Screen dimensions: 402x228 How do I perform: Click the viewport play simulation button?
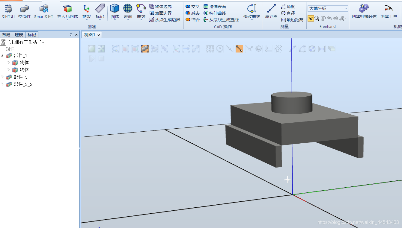92,59
